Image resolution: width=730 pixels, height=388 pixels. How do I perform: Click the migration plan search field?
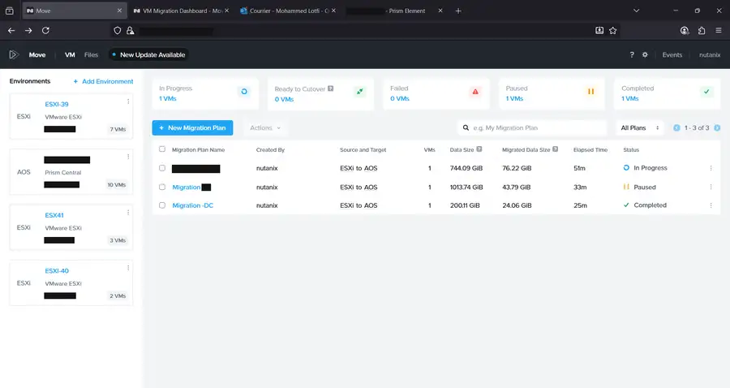coord(532,127)
